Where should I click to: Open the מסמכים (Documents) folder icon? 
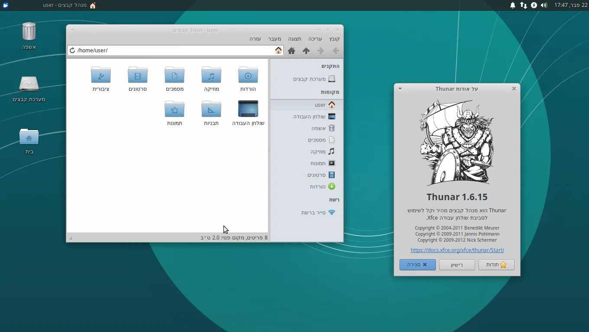tap(175, 75)
